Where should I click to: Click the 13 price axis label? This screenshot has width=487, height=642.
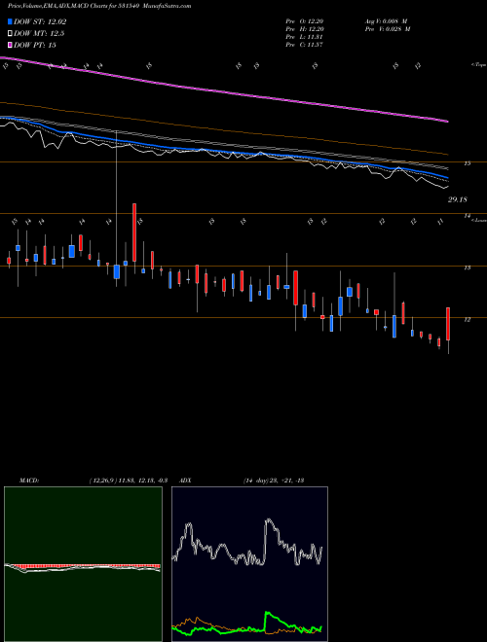467,267
